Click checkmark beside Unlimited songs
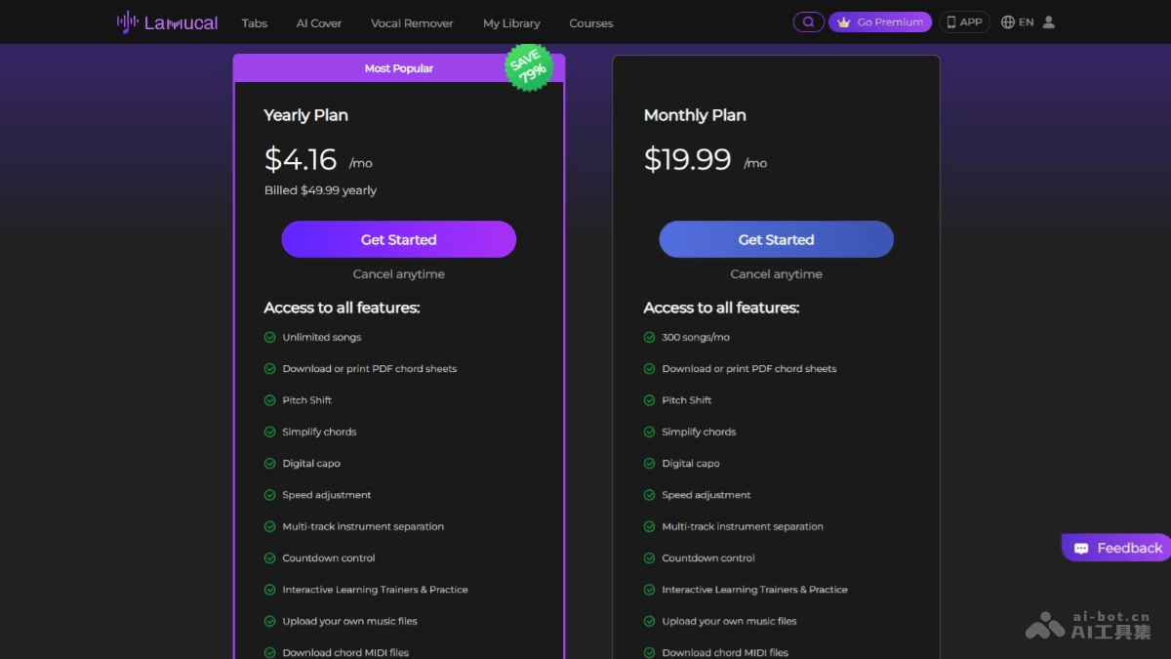1171x659 pixels. pyautogui.click(x=270, y=337)
